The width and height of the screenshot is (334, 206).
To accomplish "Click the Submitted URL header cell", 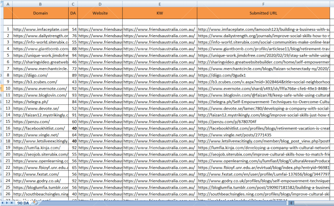I will click(x=263, y=13).
